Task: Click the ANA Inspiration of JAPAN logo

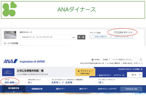Action: [24, 61]
